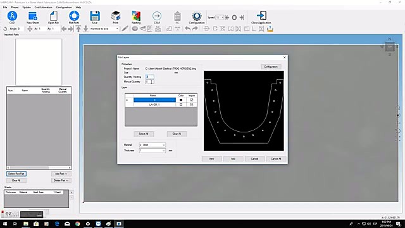Close the File Layers dialog
This screenshot has width=405, height=228.
284,58
